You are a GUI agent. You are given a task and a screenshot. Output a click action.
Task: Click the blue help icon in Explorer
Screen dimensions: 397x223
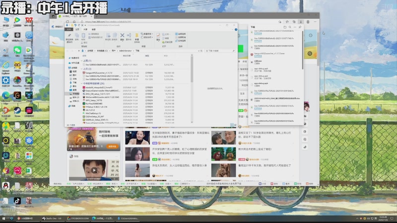pyautogui.click(x=236, y=29)
